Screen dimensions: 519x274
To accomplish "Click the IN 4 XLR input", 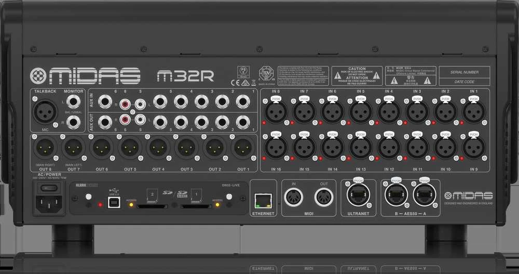I will [389, 112].
